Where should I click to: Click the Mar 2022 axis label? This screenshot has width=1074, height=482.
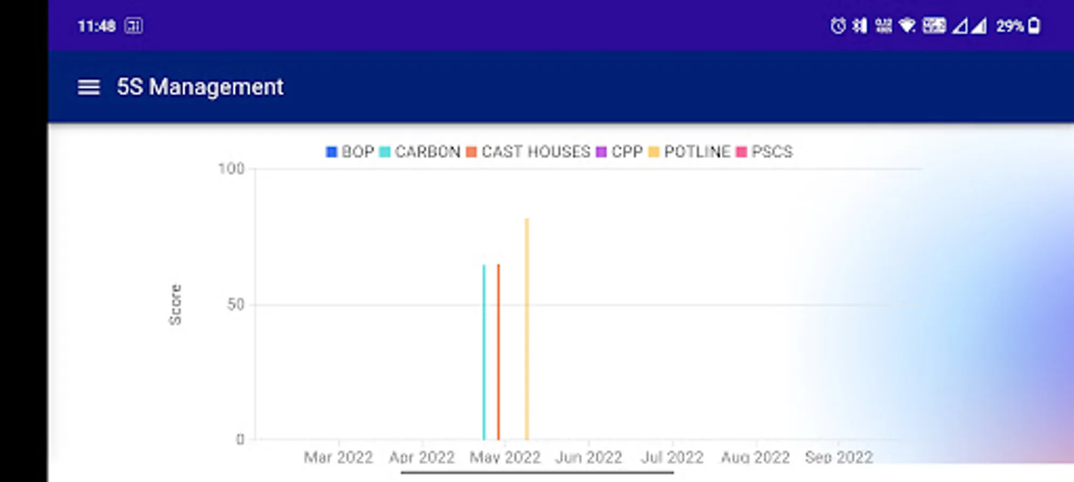pyautogui.click(x=338, y=457)
